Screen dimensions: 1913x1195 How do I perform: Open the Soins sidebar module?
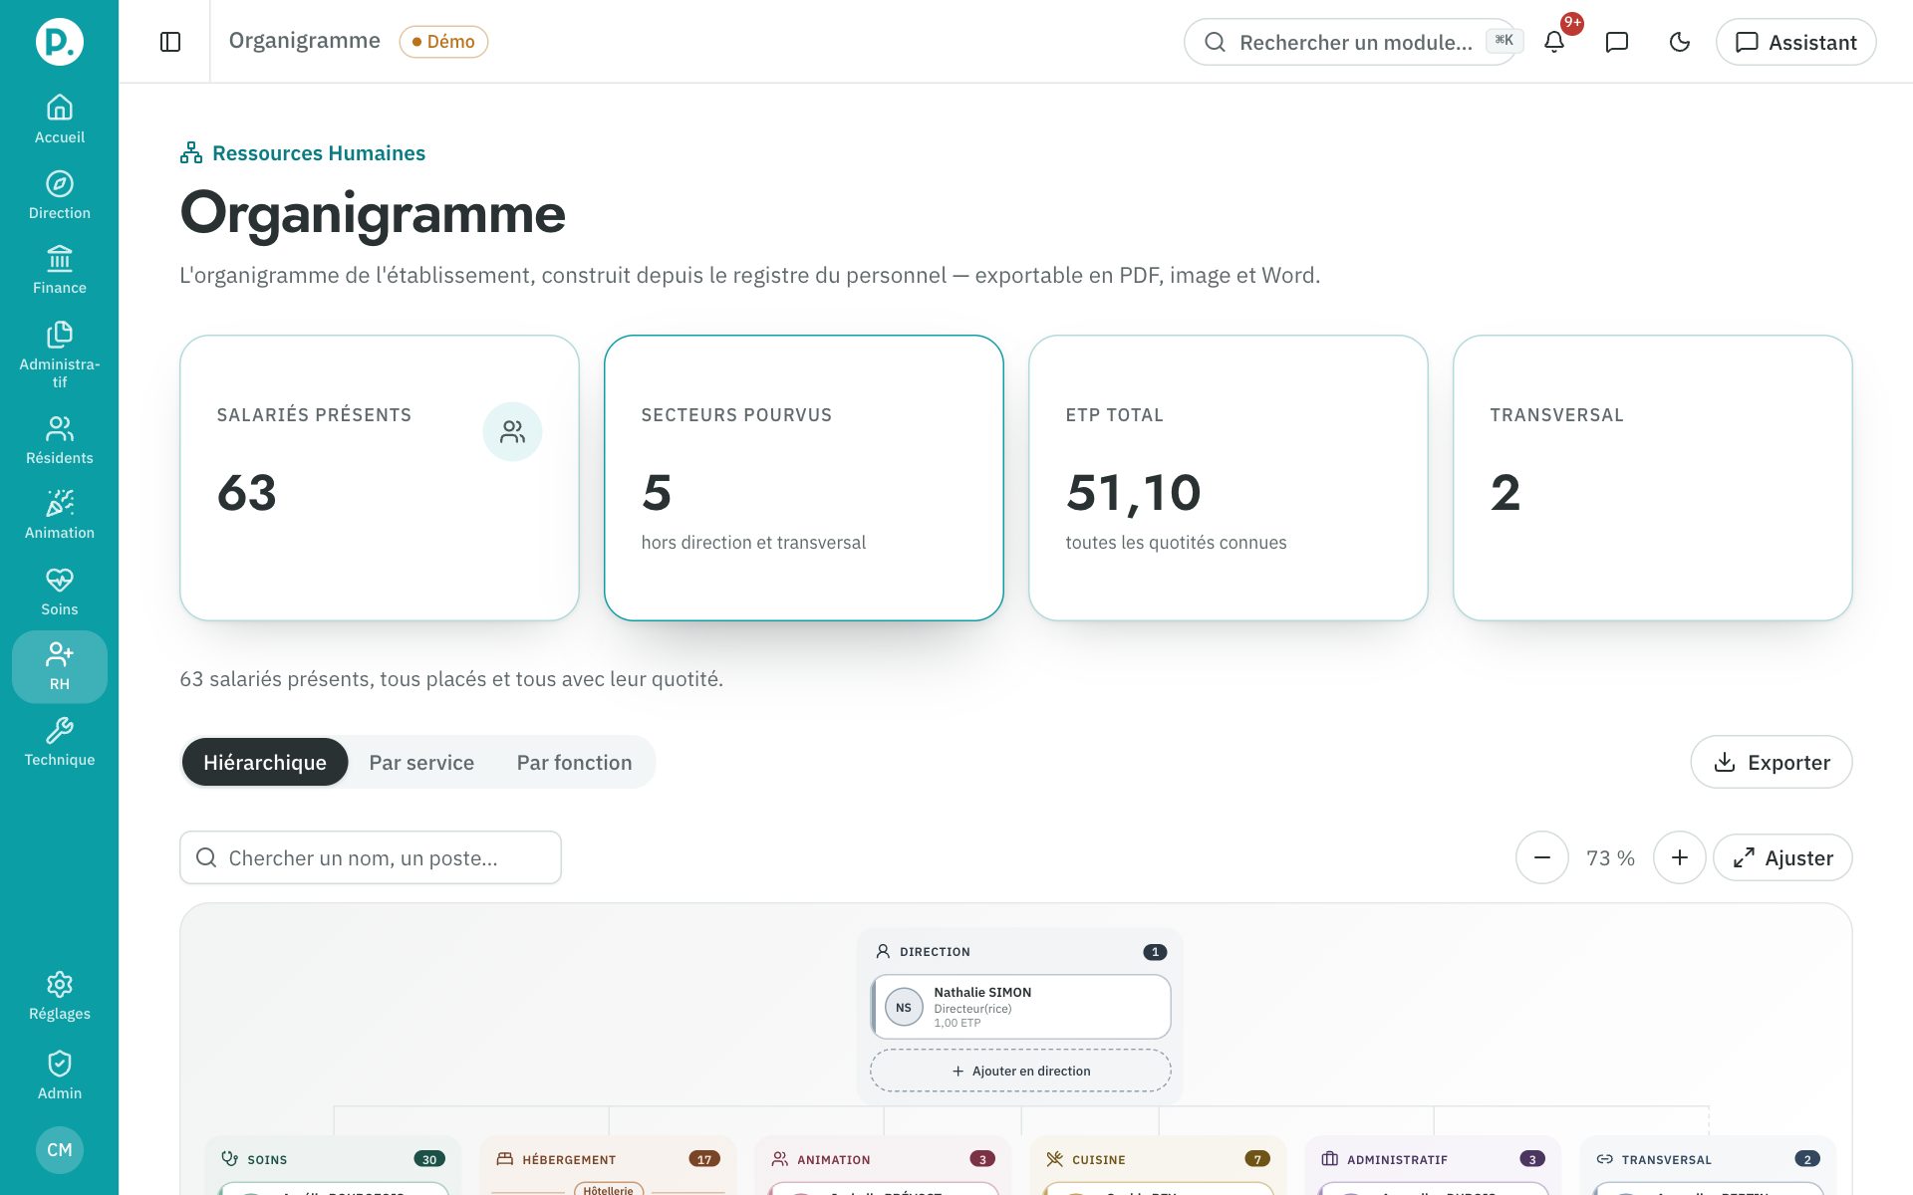click(x=60, y=592)
